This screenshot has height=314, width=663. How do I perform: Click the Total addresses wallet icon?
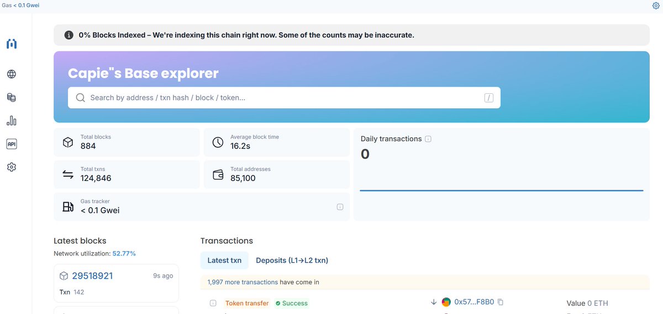(x=218, y=174)
